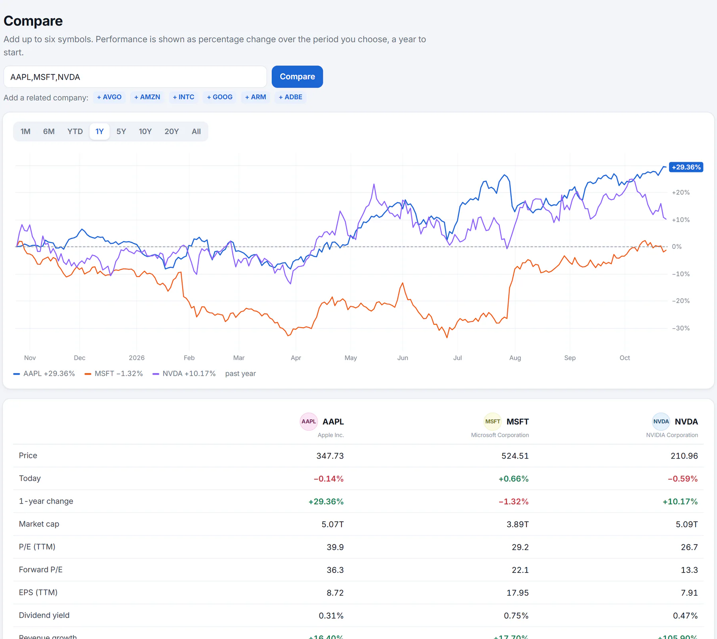Click NVDA today change −0.59%

tap(683, 479)
